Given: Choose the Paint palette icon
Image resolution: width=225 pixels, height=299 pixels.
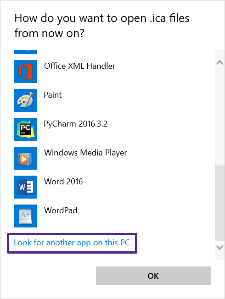Looking at the screenshot, I should pyautogui.click(x=26, y=100).
